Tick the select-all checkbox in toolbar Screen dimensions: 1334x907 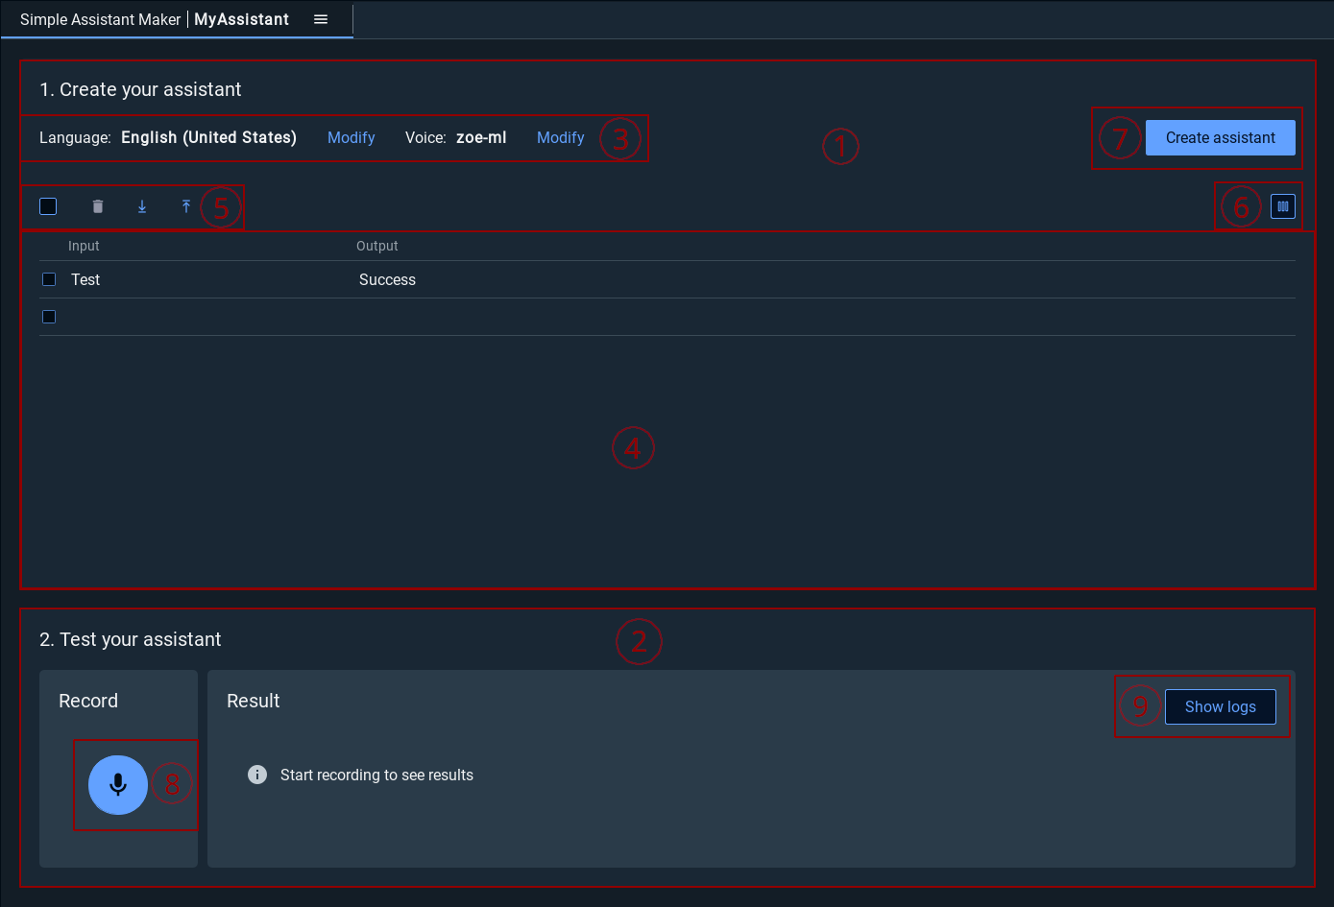tap(48, 206)
